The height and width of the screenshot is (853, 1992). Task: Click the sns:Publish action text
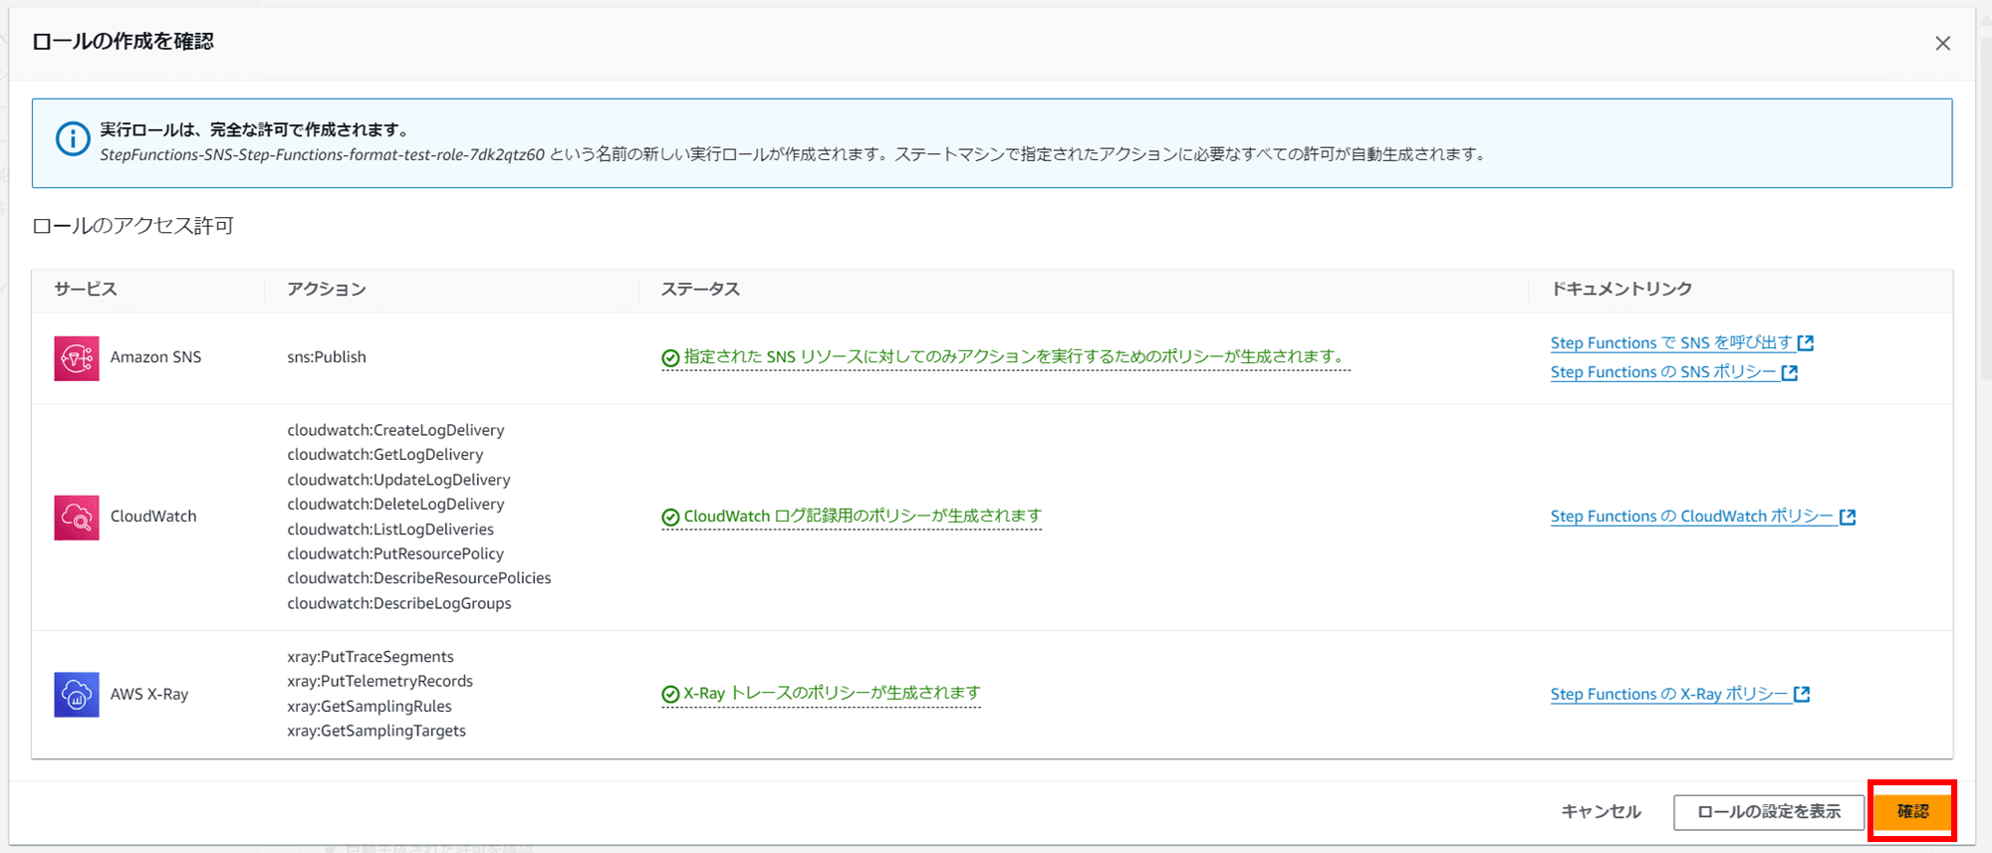(x=327, y=357)
